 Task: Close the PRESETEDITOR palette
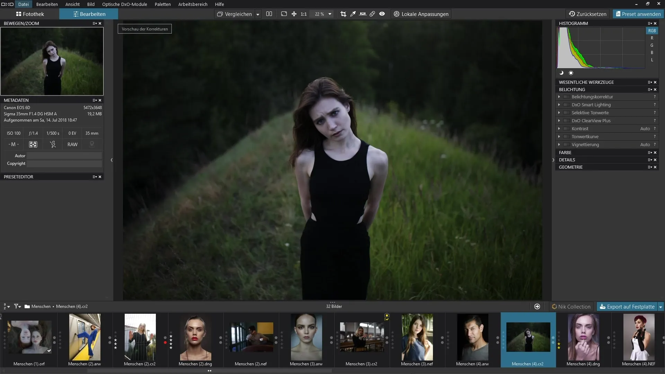100,177
